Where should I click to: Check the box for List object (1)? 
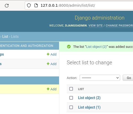(x=71, y=107)
